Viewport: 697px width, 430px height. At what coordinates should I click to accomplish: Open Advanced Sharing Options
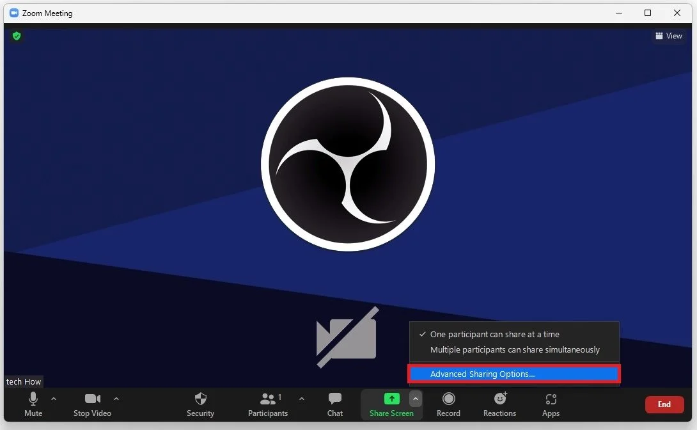514,374
